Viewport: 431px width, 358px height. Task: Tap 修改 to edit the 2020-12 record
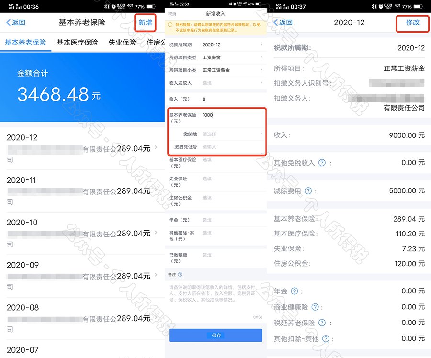(x=413, y=22)
